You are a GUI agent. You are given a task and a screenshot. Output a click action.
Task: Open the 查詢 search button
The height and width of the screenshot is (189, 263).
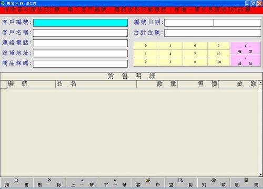click(x=181, y=183)
